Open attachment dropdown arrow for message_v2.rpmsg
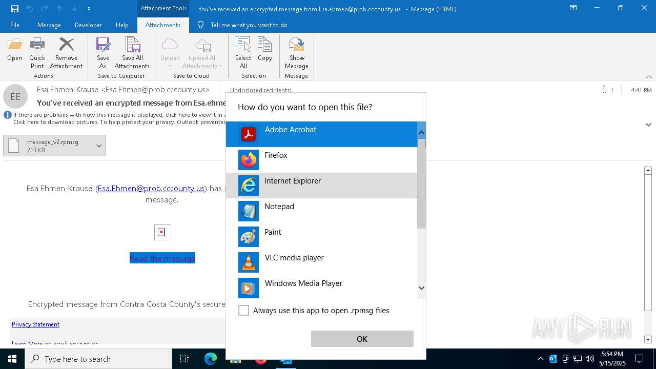 tap(99, 146)
